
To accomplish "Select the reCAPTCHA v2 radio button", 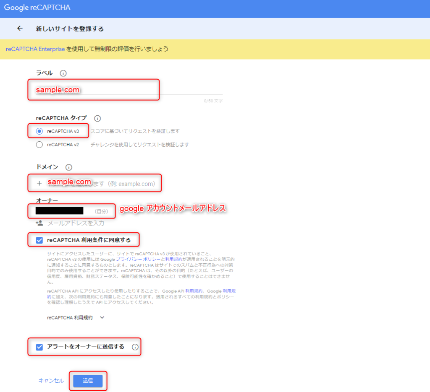I will click(x=39, y=145).
